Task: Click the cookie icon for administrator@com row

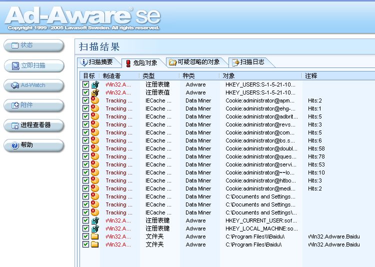Action: [95, 132]
